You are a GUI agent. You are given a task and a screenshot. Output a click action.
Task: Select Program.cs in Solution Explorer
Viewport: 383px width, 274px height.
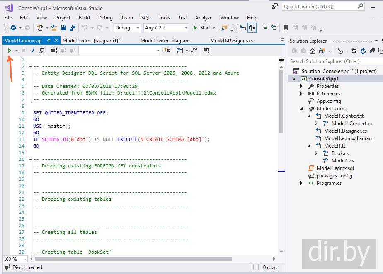(329, 183)
